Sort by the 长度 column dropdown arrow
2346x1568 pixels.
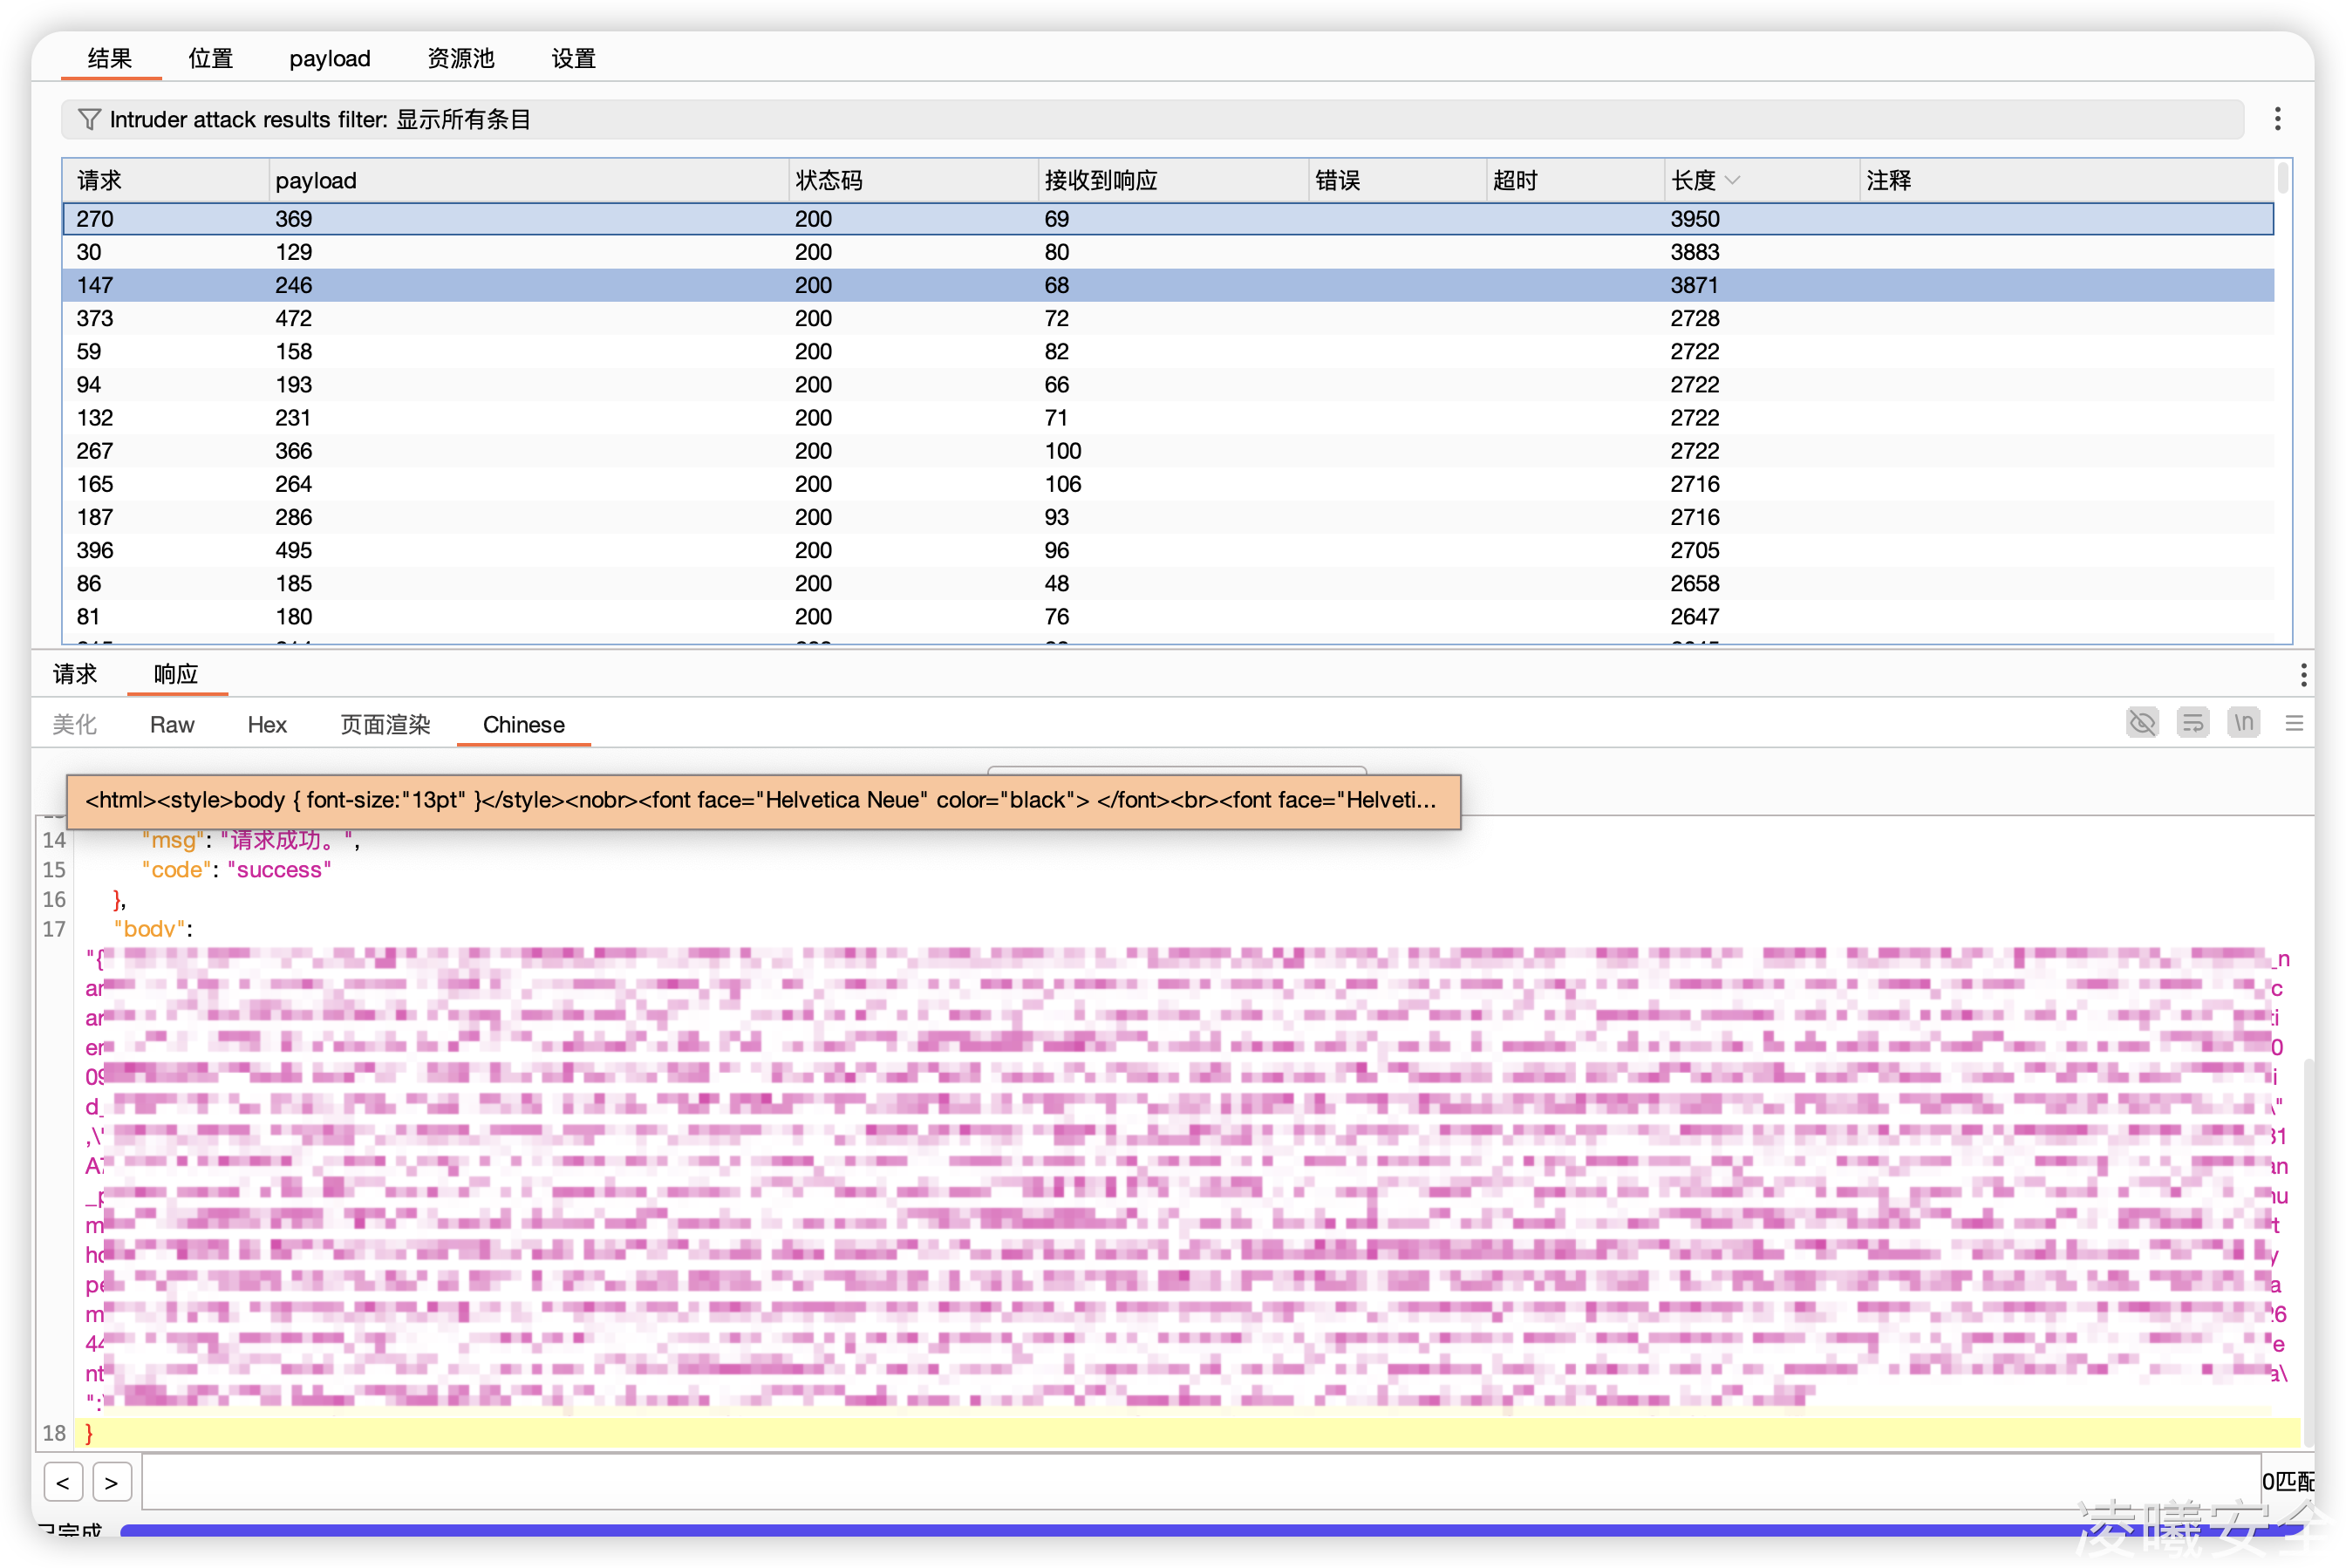[1733, 181]
